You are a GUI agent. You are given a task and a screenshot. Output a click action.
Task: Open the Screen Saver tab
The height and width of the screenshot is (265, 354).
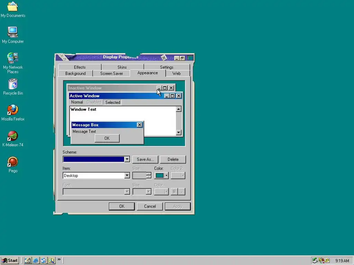(112, 73)
